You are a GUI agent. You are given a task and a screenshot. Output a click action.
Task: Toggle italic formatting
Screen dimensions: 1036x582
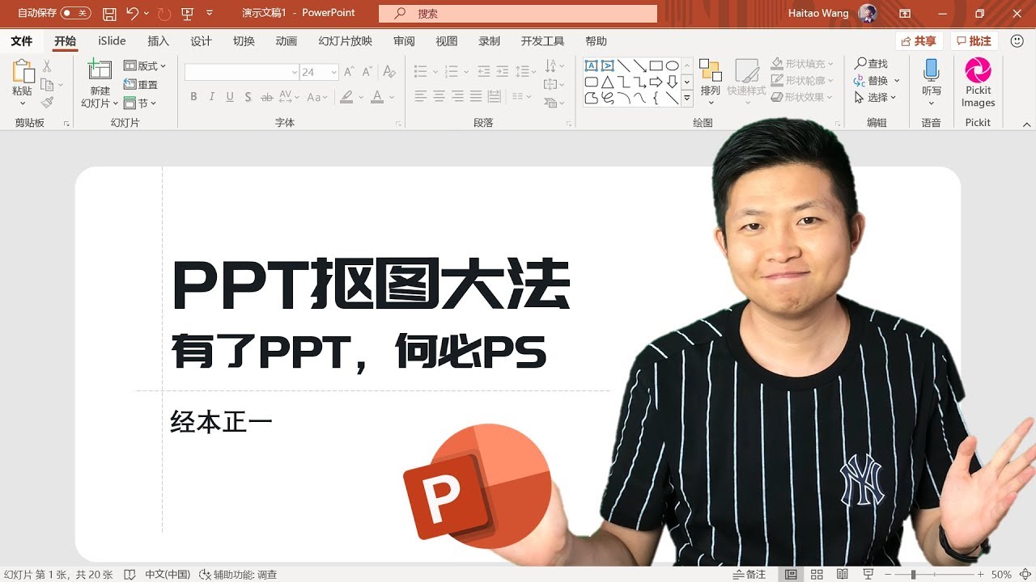point(212,97)
